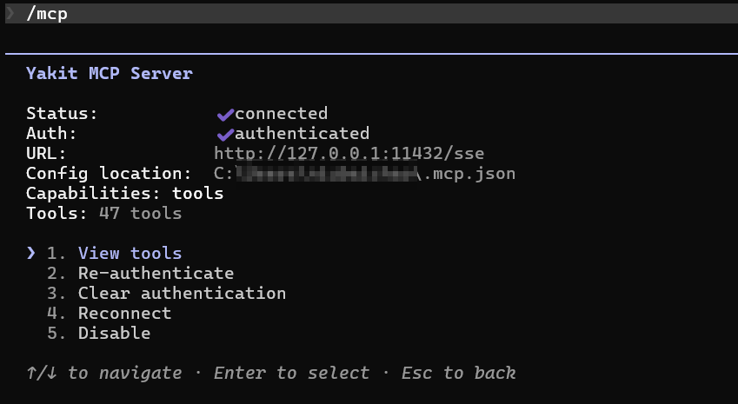Click the selection arrow before View tools
Image resolution: width=738 pixels, height=404 pixels.
31,254
